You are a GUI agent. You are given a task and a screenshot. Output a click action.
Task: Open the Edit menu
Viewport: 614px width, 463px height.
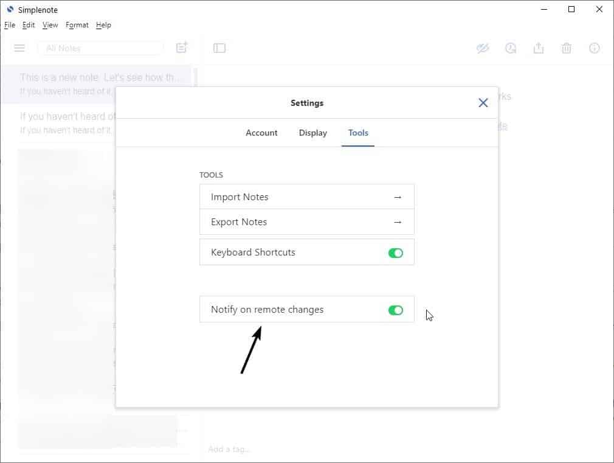pos(28,25)
